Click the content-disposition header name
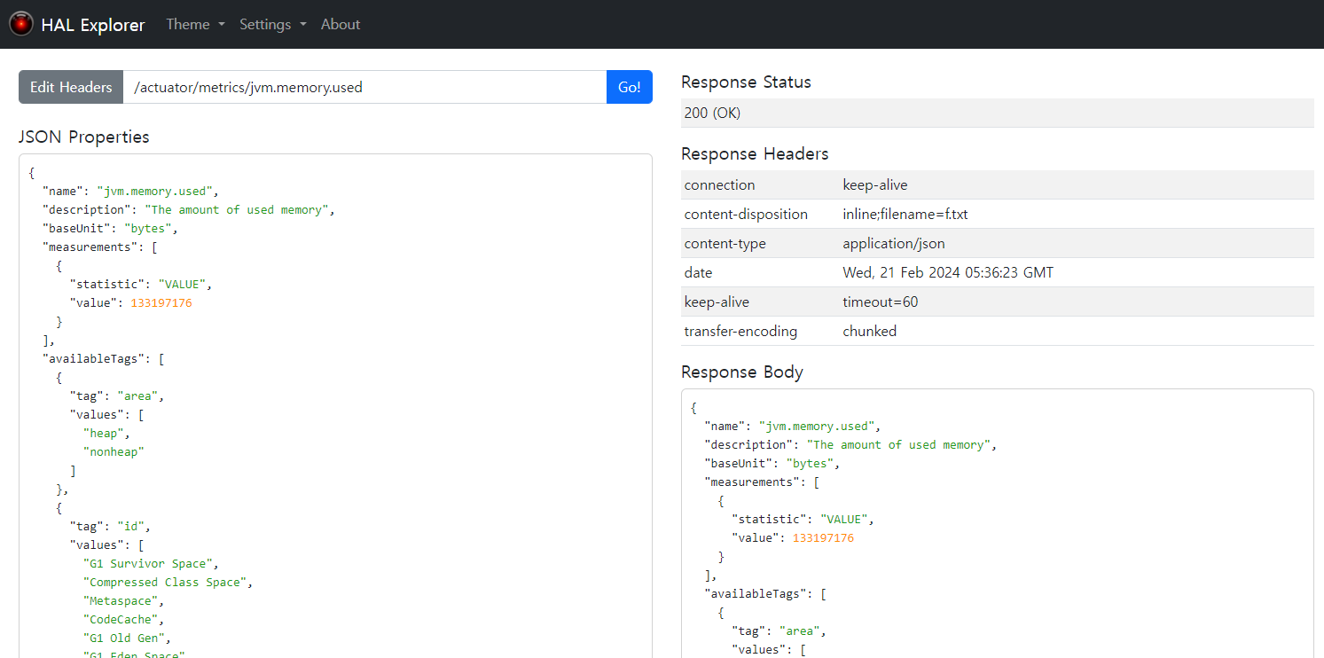The image size is (1324, 658). [x=746, y=214]
